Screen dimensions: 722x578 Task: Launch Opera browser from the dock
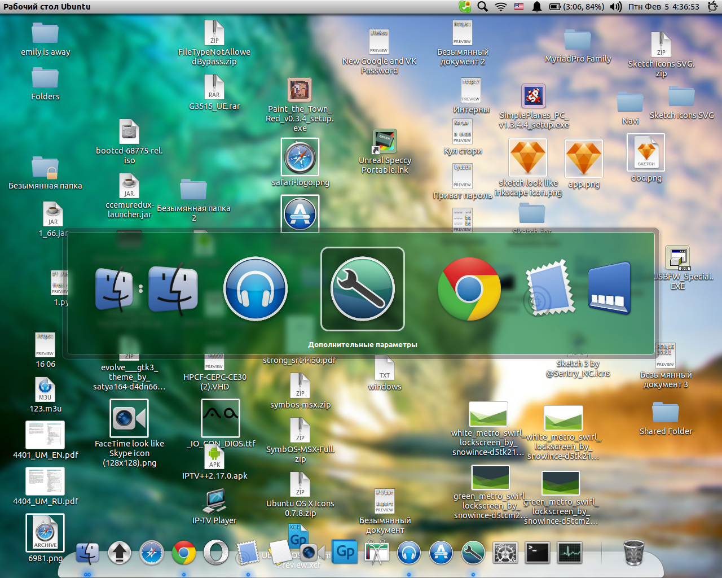click(216, 553)
